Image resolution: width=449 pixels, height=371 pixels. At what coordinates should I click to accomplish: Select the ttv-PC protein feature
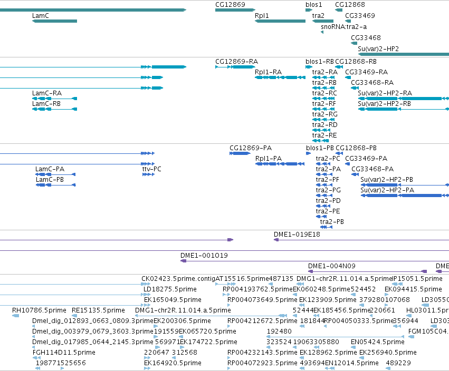[148, 174]
